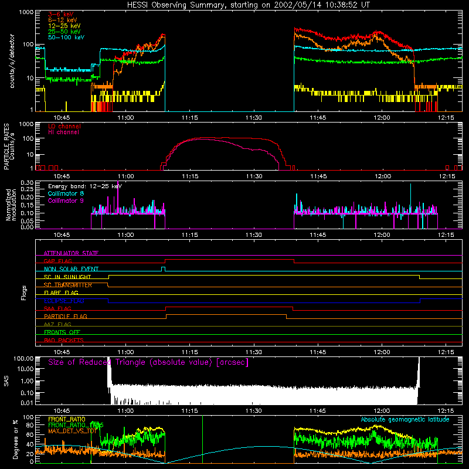Click the NON_SOLAR_EVENT flag label
Screen dimensions: 469x469
point(71,269)
